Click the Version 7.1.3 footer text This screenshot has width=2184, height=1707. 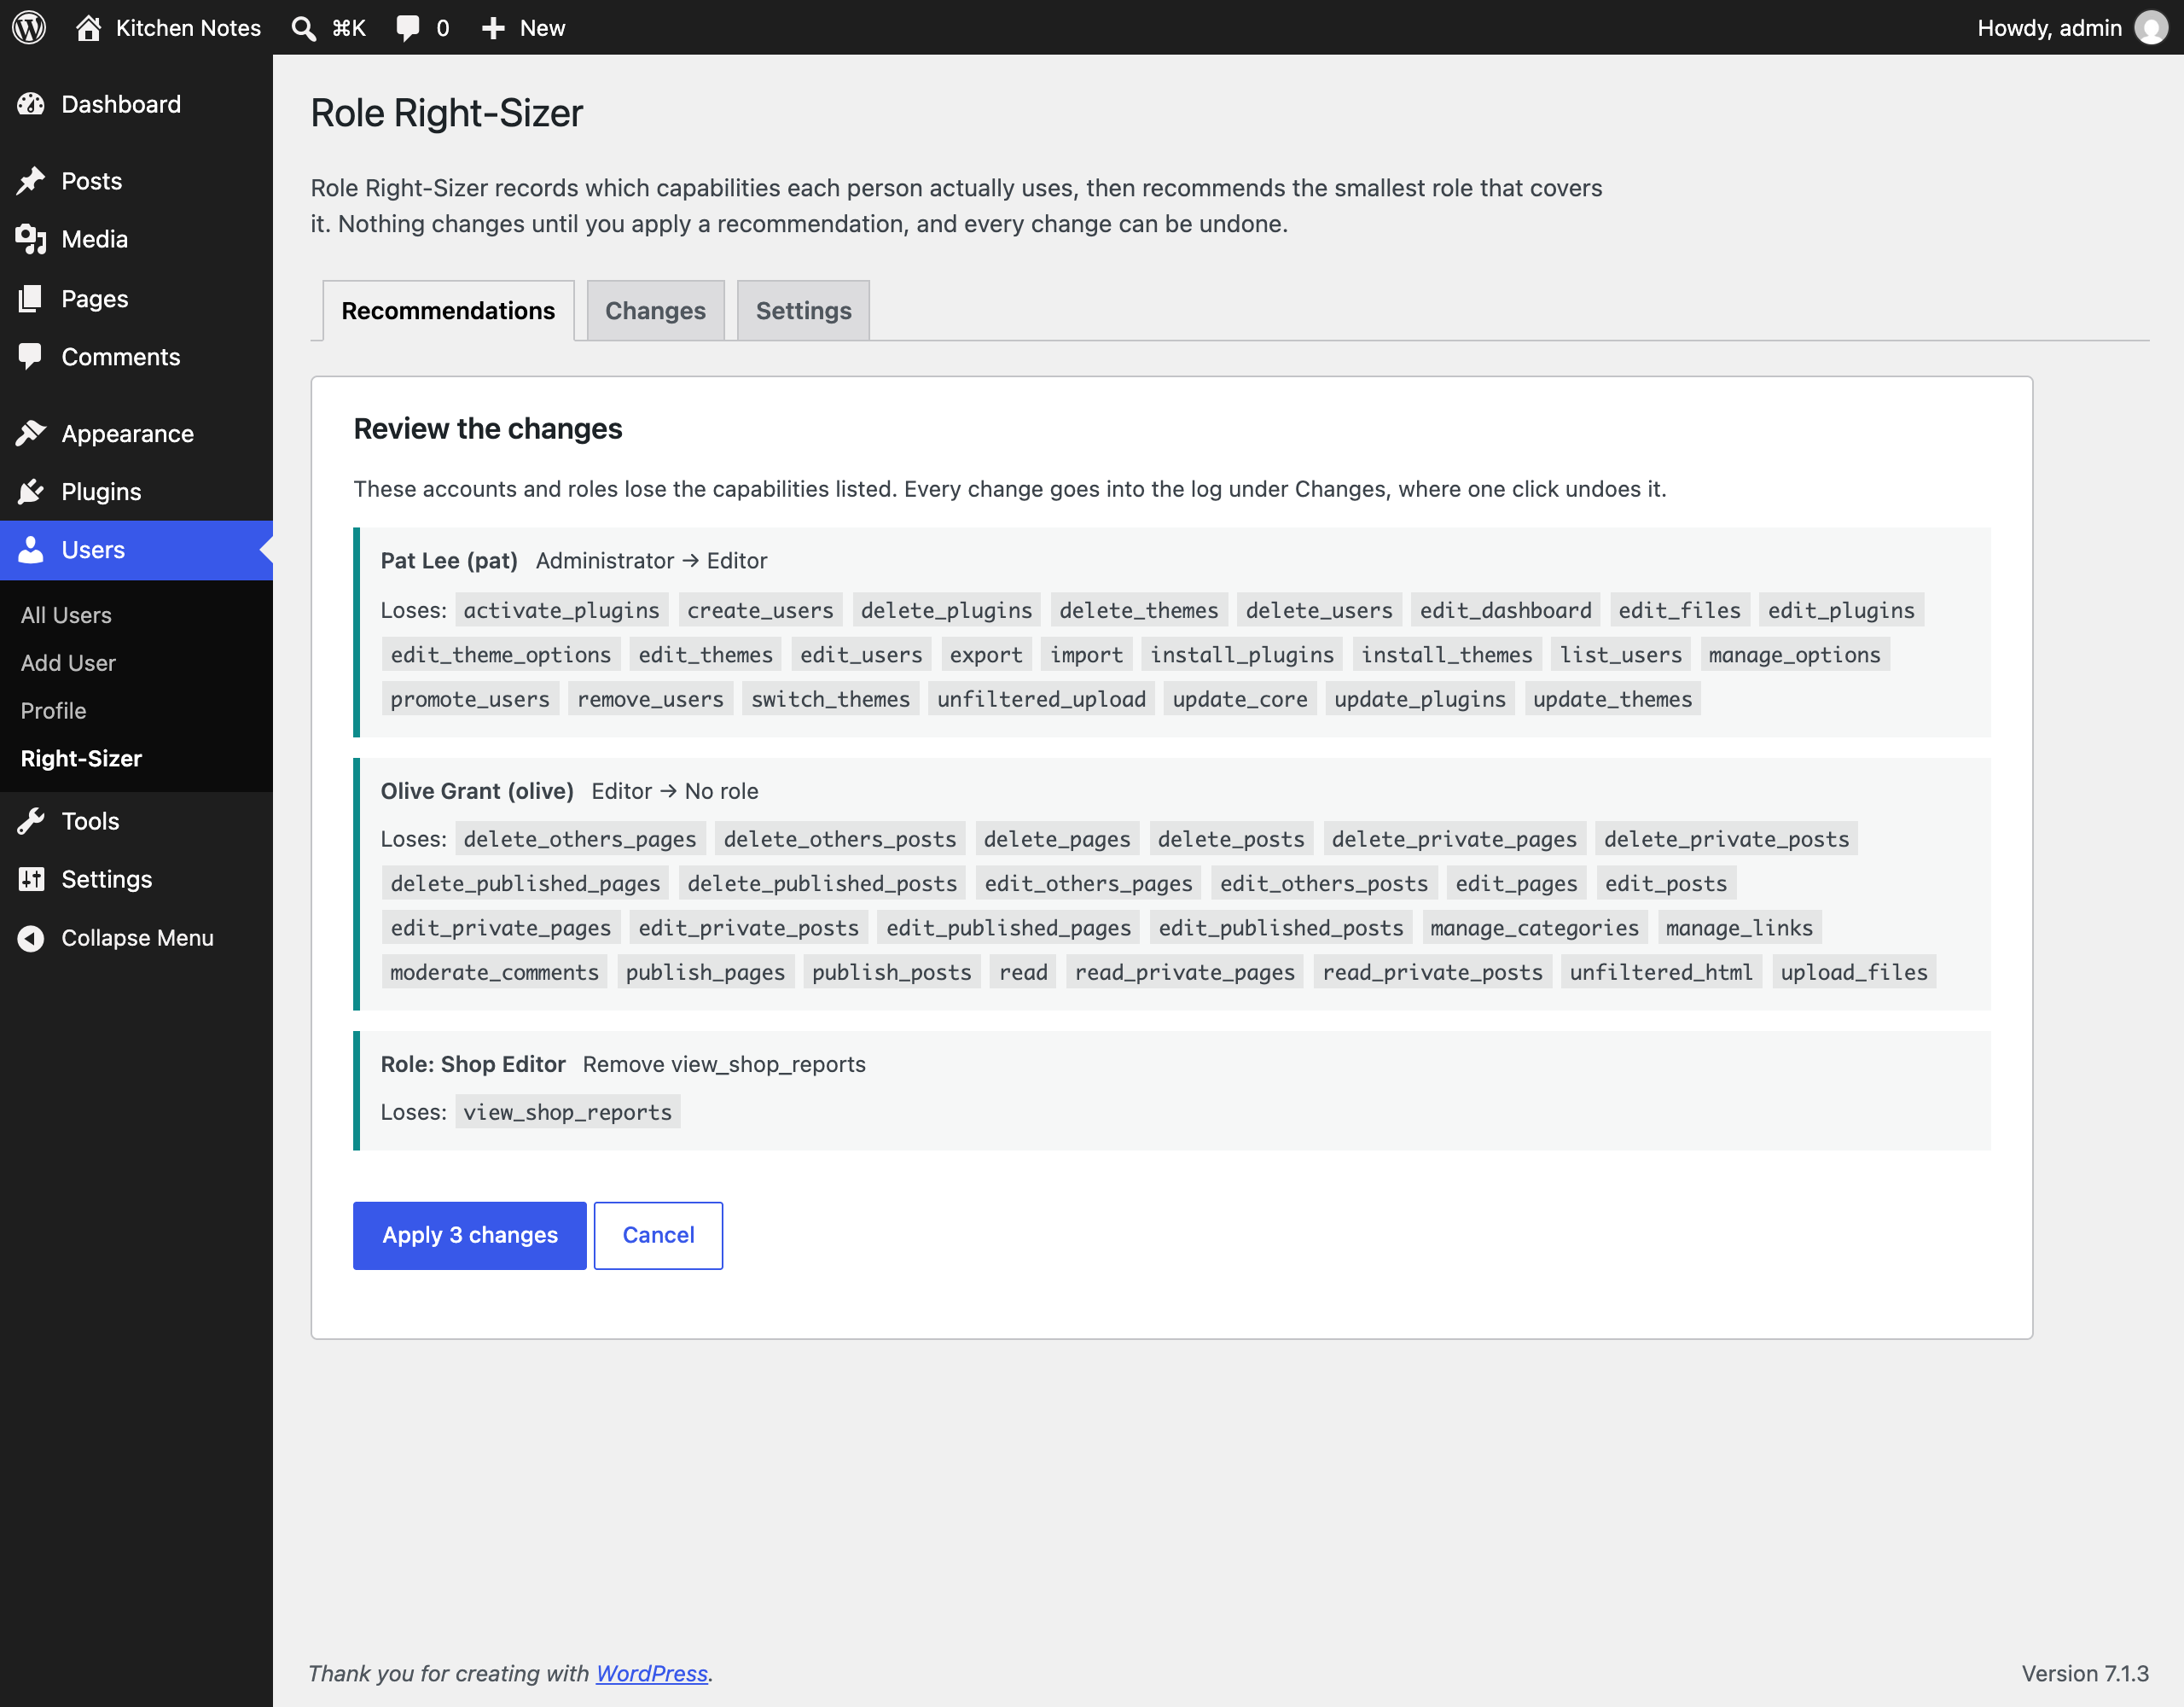coord(2085,1674)
